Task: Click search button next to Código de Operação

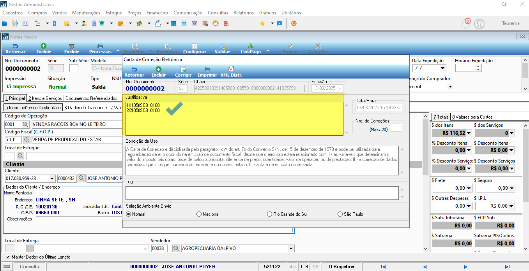Action: tap(25, 124)
